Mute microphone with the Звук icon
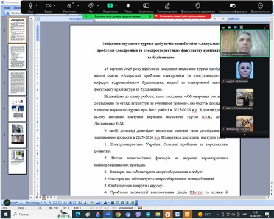Screen dimensions: 274x219 point(30,5)
